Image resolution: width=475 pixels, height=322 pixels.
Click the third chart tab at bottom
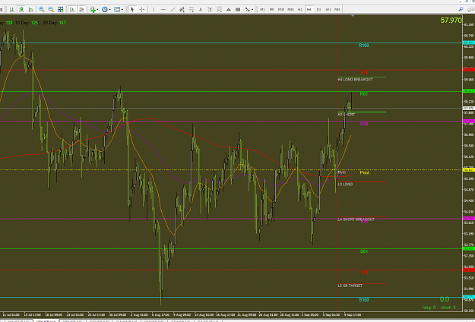pos(73,320)
